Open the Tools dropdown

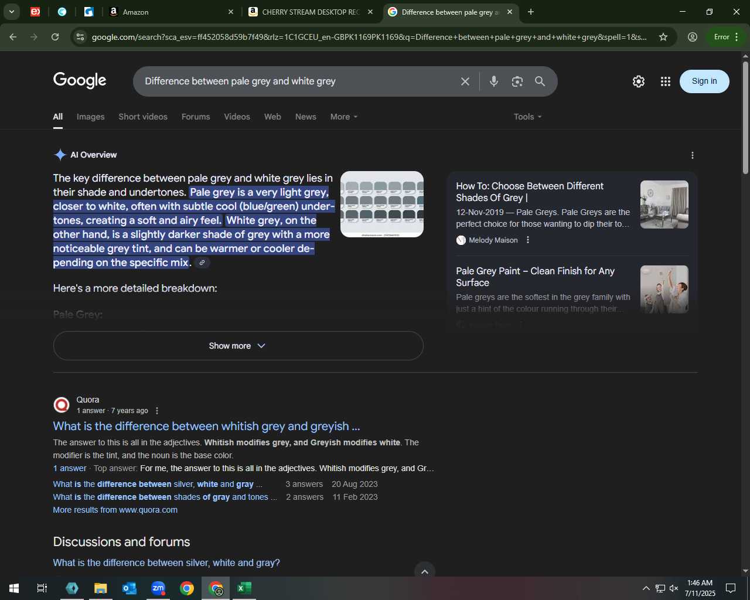527,117
